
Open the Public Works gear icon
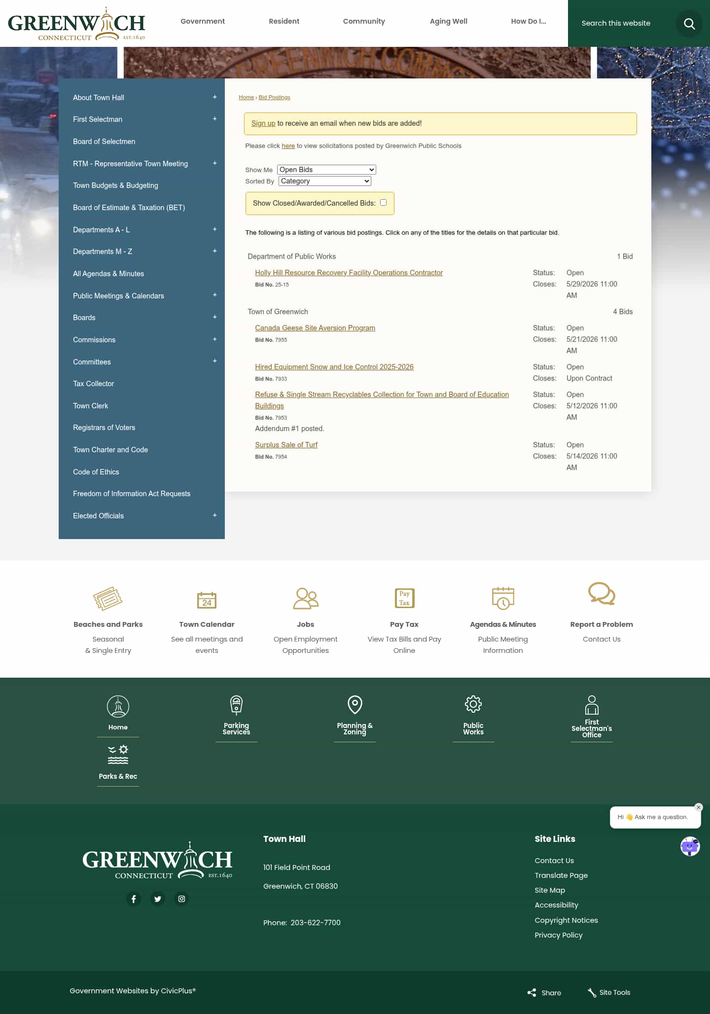(473, 704)
